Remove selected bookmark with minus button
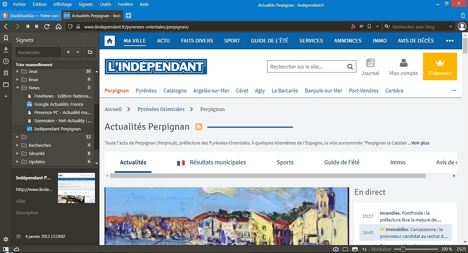This screenshot has width=468, height=253. pyautogui.click(x=78, y=52)
